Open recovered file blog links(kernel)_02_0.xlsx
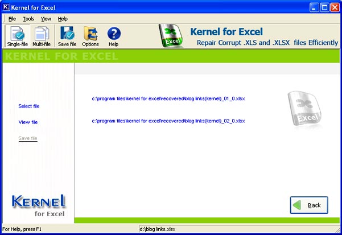Viewport: 342px width, 235px height. (x=168, y=121)
